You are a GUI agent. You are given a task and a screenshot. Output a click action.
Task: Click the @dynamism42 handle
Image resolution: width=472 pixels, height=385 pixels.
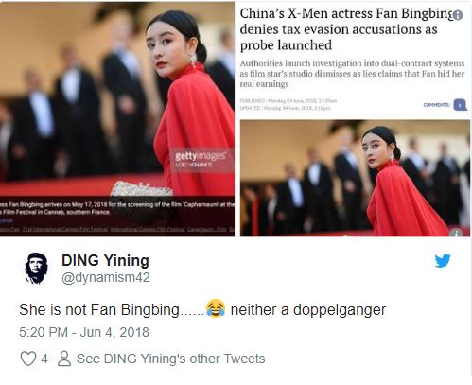[106, 278]
